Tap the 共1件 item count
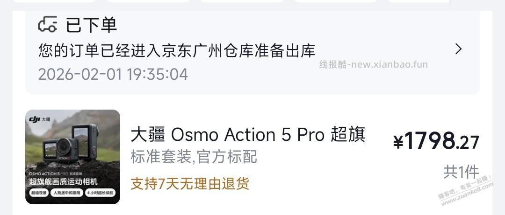The width and height of the screenshot is (505, 215). coord(461,172)
